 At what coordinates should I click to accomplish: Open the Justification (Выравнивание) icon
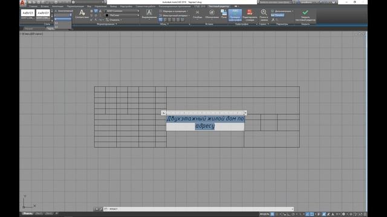coord(149,12)
